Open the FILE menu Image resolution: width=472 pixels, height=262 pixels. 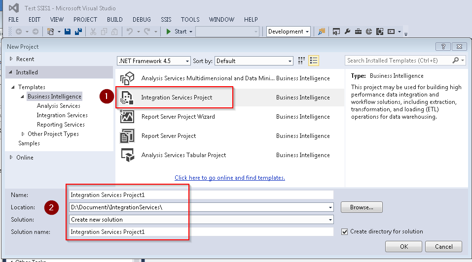tap(13, 20)
